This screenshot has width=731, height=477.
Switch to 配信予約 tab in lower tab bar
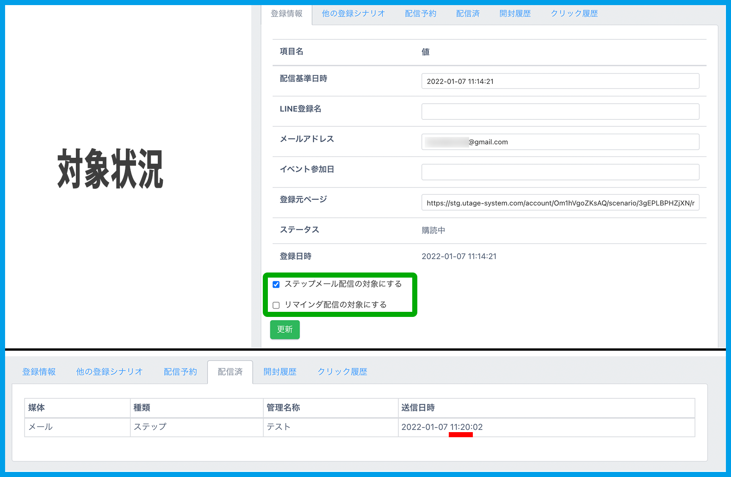pos(180,372)
